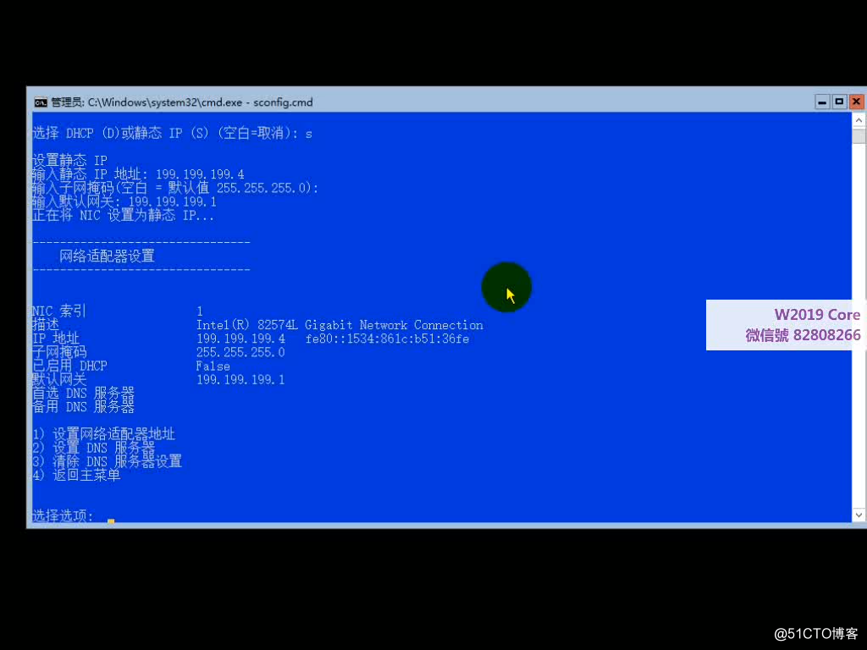The width and height of the screenshot is (867, 650).
Task: Click the 'NIC 索引' label
Action: tap(59, 311)
